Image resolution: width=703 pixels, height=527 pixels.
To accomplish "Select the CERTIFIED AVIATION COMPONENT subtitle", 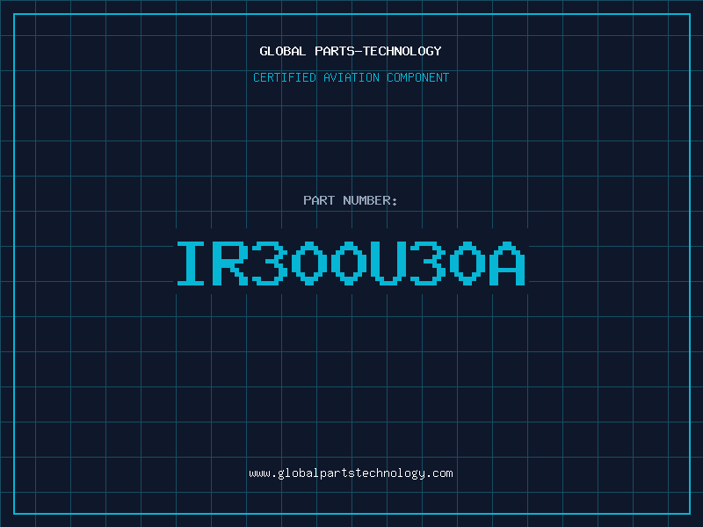I will [x=351, y=77].
